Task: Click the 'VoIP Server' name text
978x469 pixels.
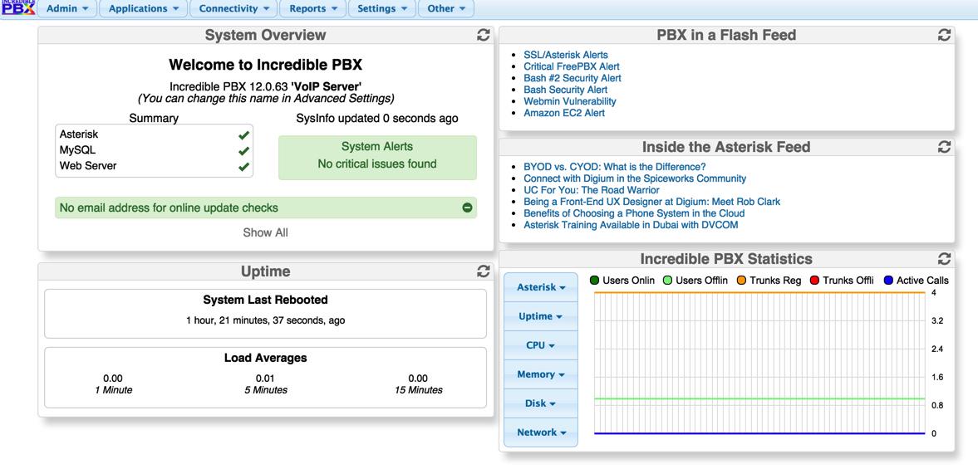Action: click(327, 86)
